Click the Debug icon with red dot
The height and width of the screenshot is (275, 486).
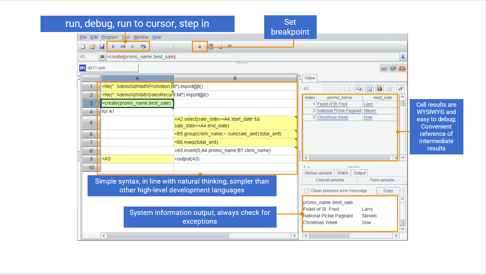pyautogui.click(x=123, y=47)
